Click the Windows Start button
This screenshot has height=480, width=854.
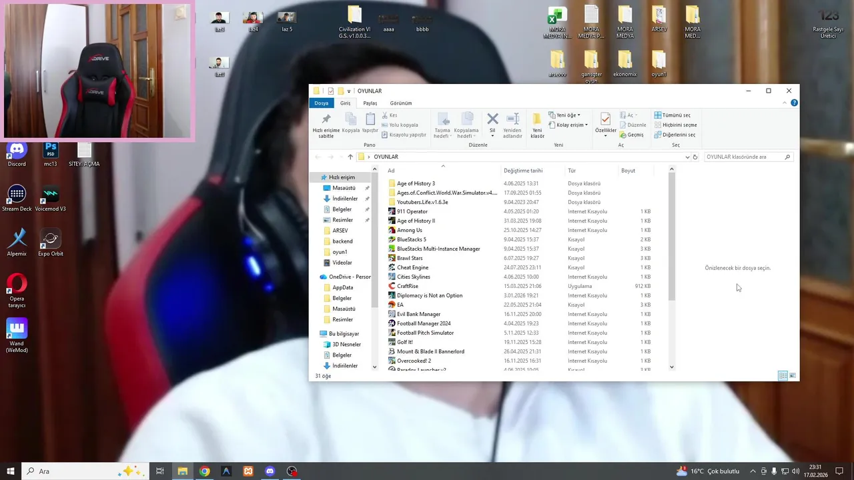tap(11, 471)
